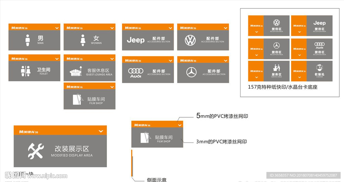Click the crossed wrench icon on Modified Display Area

click(35, 151)
